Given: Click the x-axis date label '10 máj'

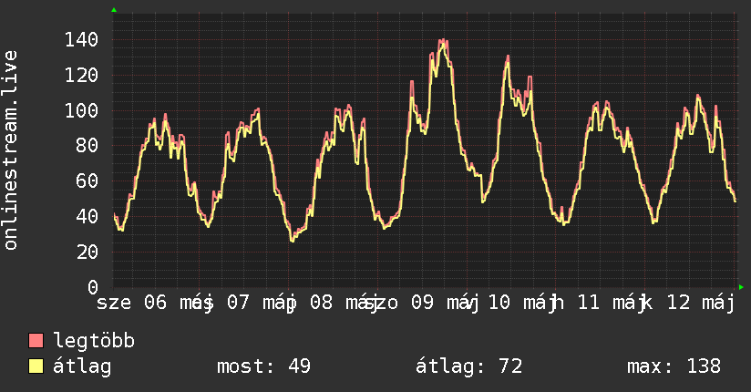Looking at the screenshot, I should tap(523, 304).
